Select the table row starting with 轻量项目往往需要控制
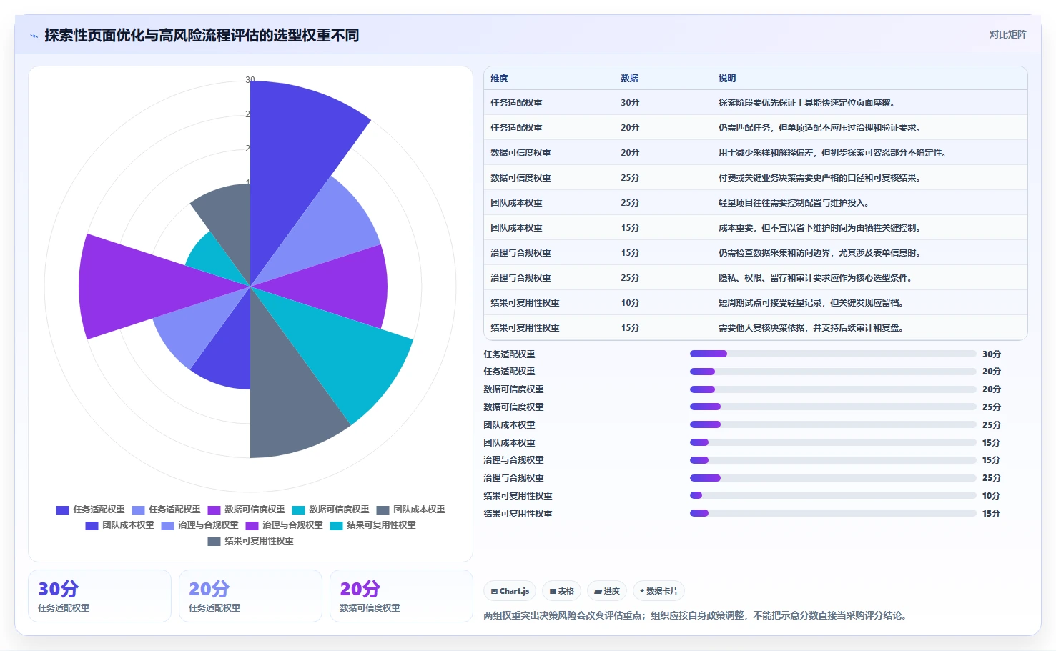This screenshot has width=1056, height=651. [x=756, y=203]
